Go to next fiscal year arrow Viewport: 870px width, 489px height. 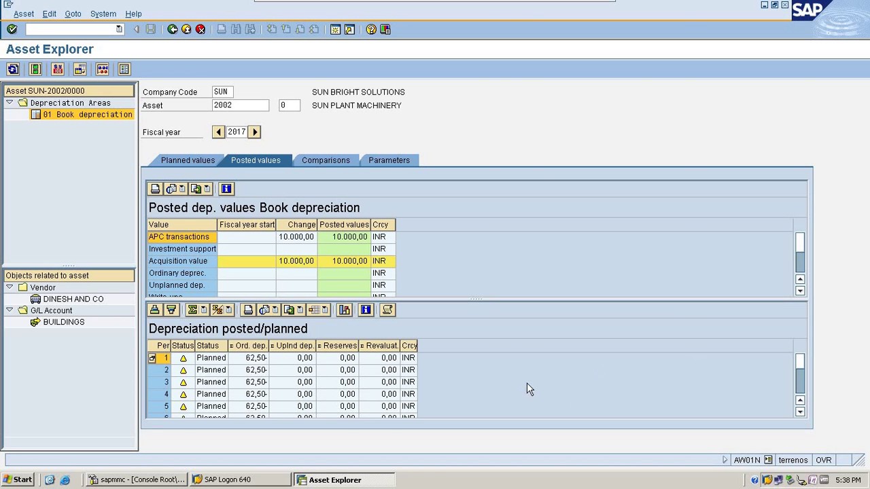pos(255,132)
